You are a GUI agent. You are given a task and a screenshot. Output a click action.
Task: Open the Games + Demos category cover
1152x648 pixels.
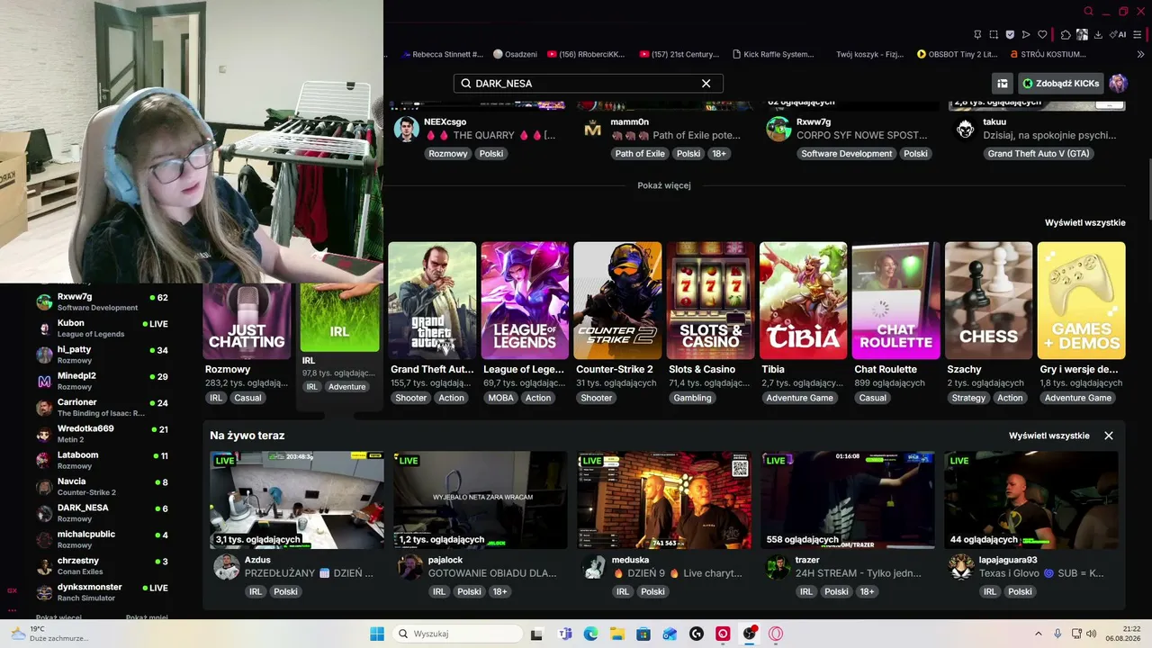tap(1082, 301)
